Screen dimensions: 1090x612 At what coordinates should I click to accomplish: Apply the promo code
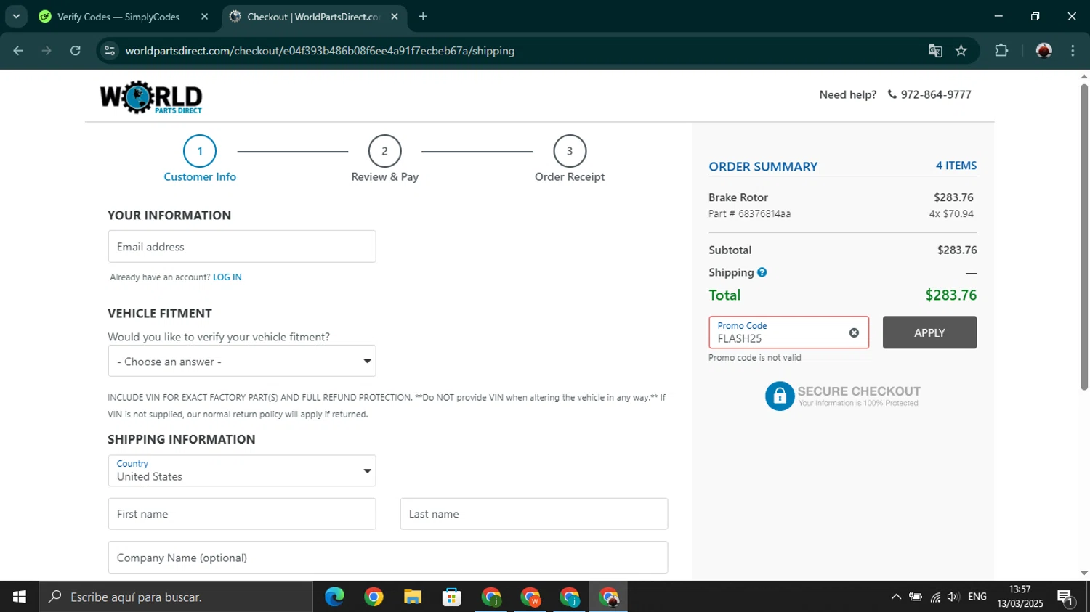pos(929,332)
